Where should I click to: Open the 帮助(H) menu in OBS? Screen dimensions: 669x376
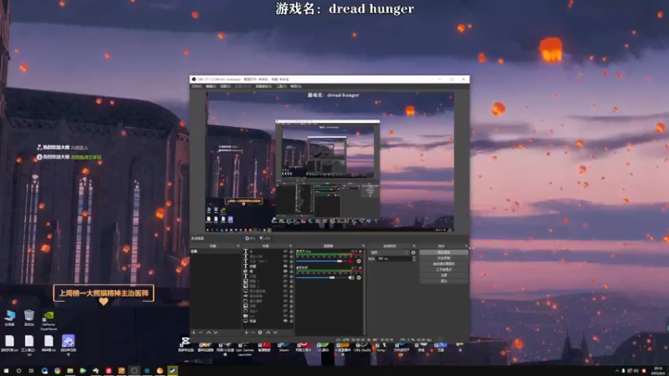click(x=296, y=86)
